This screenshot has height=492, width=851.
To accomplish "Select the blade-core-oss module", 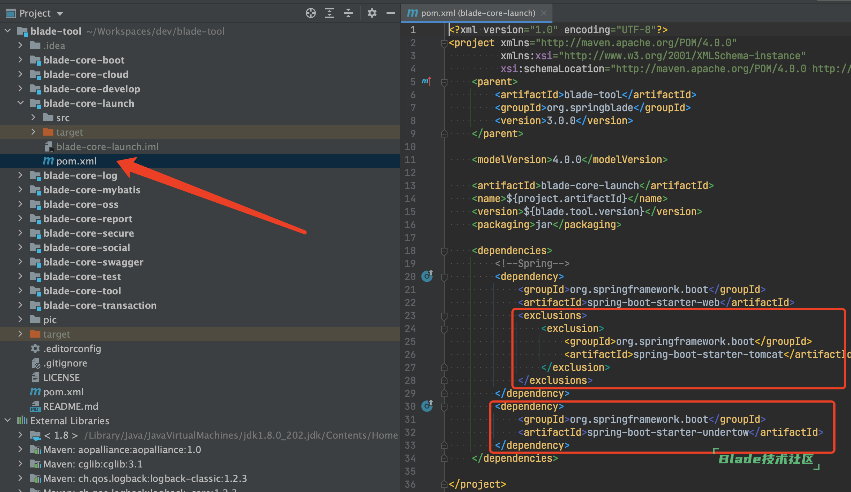I will (81, 204).
